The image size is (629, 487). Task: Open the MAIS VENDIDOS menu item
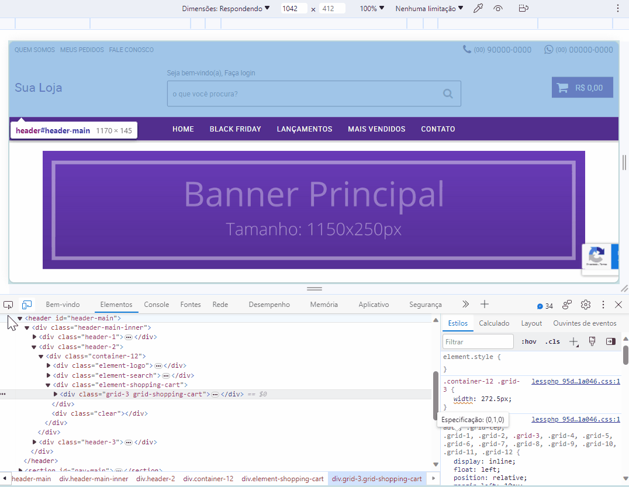376,129
